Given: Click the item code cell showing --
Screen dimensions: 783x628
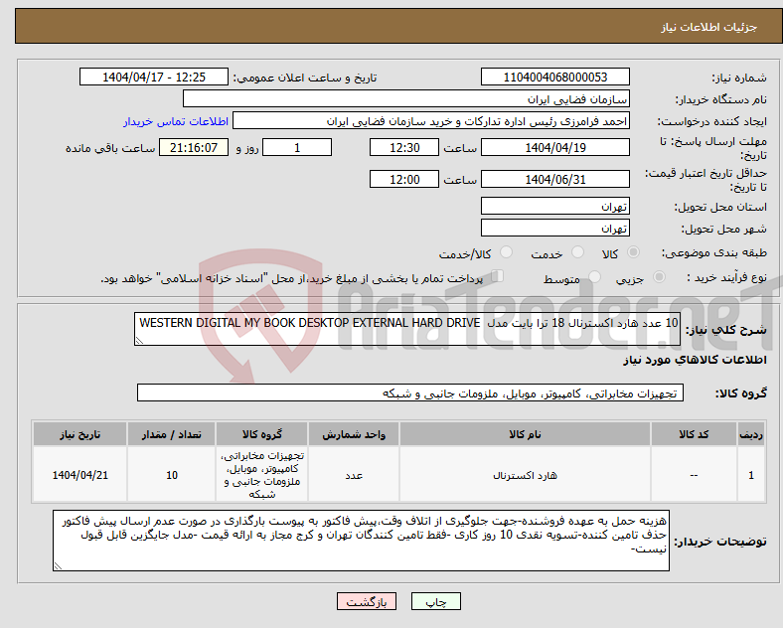Looking at the screenshot, I should click(694, 475).
